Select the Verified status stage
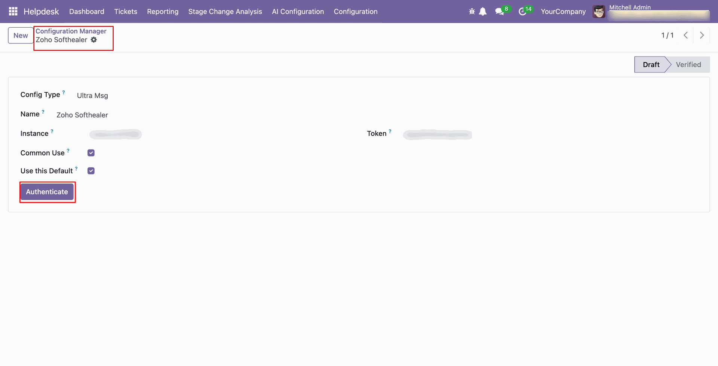718x366 pixels. click(688, 65)
